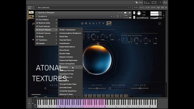194x109 pixels.
Task: Open the MOTION panel expand icon
Action: pyautogui.click(x=124, y=85)
